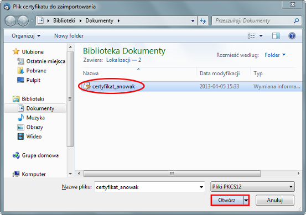Select Dokumenty in the address path
This screenshot has height=215, width=306.
point(100,20)
